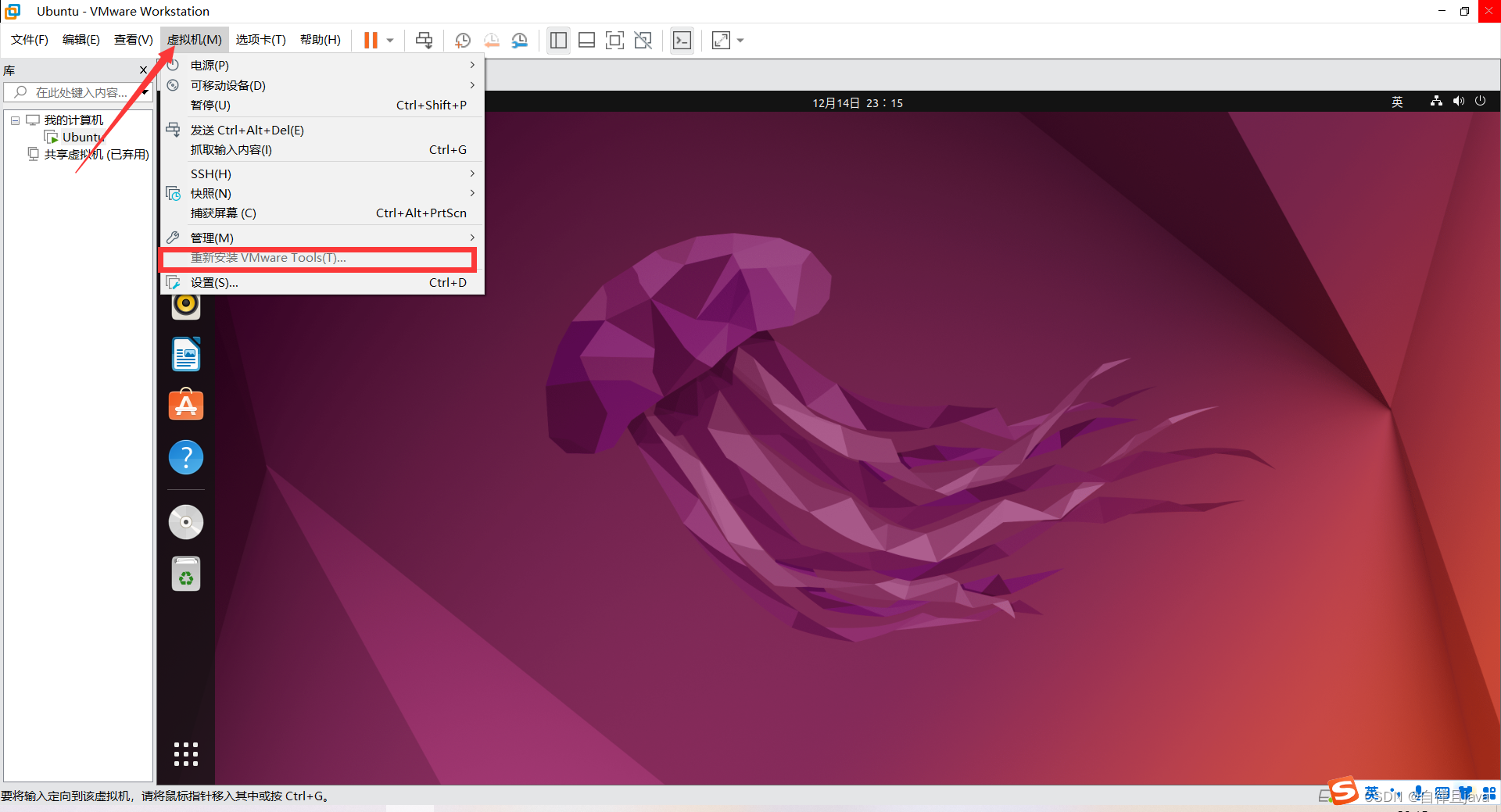
Task: Open the 帮助(H) menu
Action: coord(321,40)
